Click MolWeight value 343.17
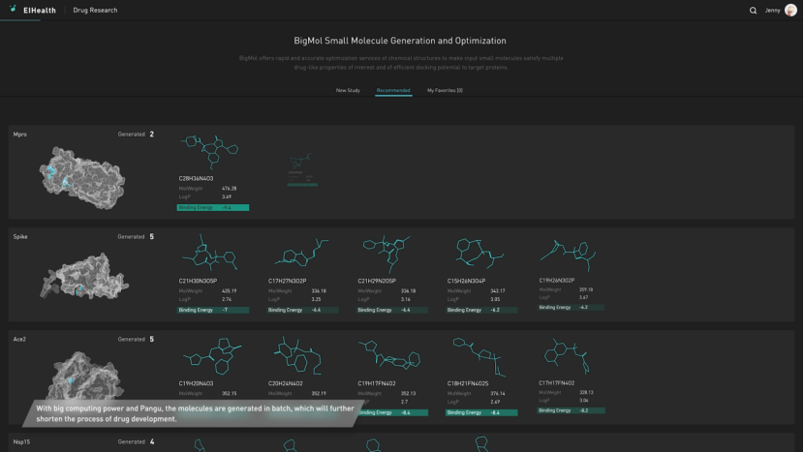The height and width of the screenshot is (452, 804). coord(497,291)
